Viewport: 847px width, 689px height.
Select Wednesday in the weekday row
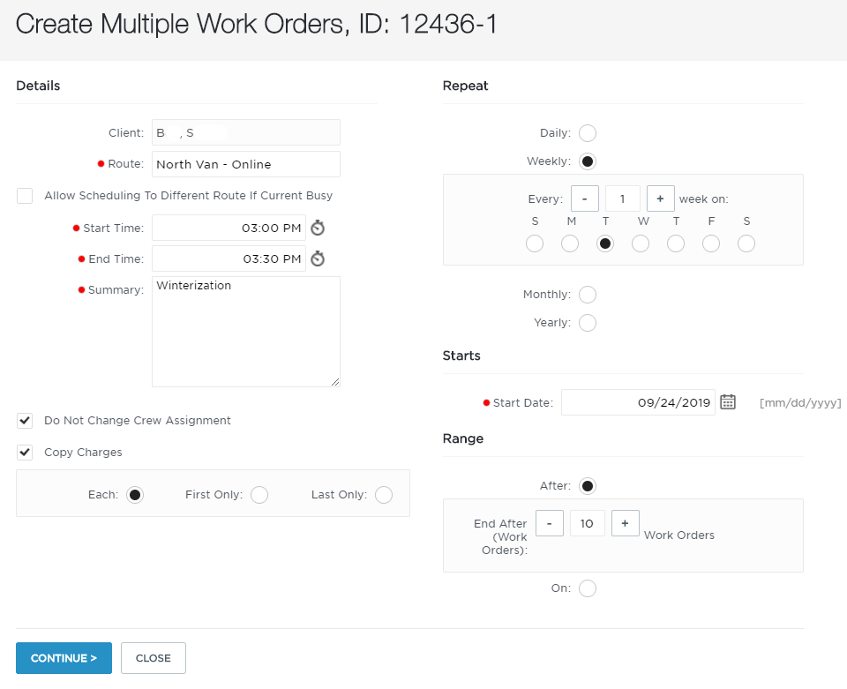tap(641, 243)
